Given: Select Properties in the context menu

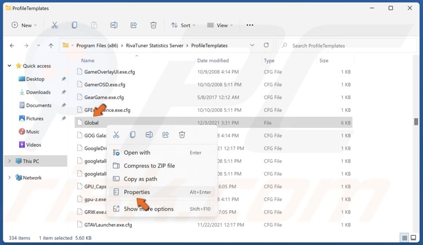Looking at the screenshot, I should pos(162,192).
